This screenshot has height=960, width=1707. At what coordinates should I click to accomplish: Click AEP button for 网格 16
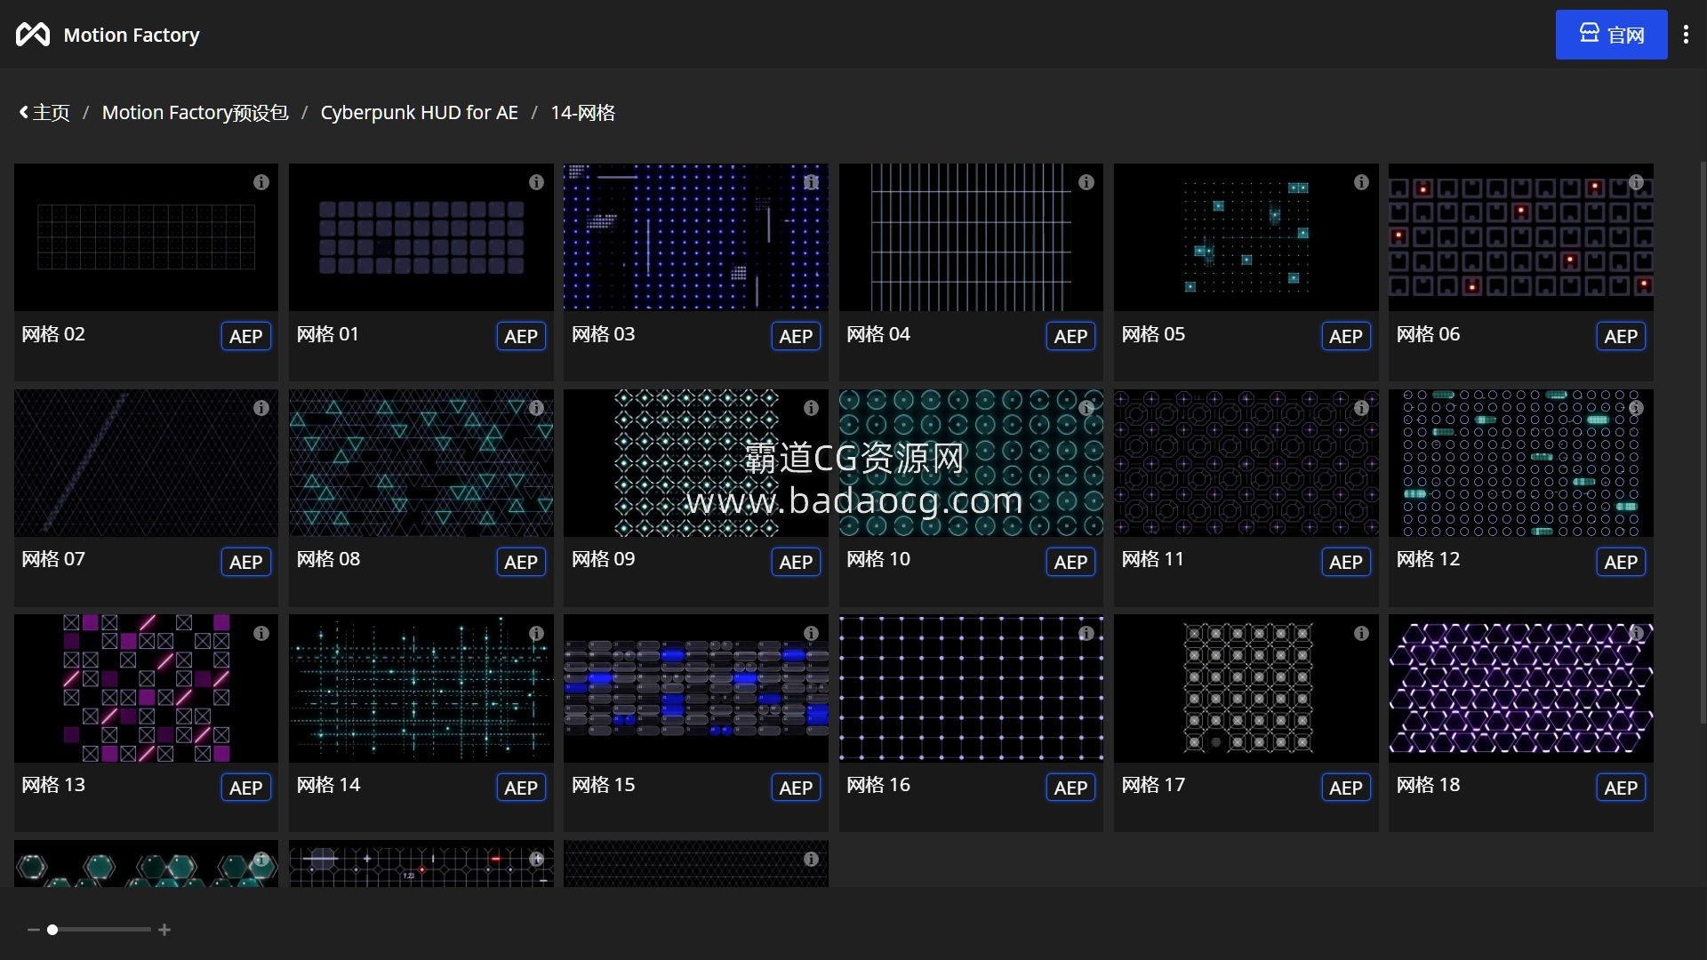tap(1070, 788)
